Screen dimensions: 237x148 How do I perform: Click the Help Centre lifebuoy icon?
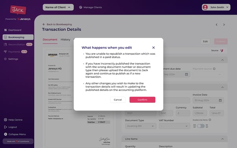(x=6, y=120)
